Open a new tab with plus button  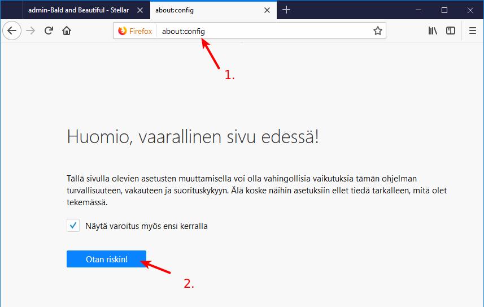(x=286, y=10)
